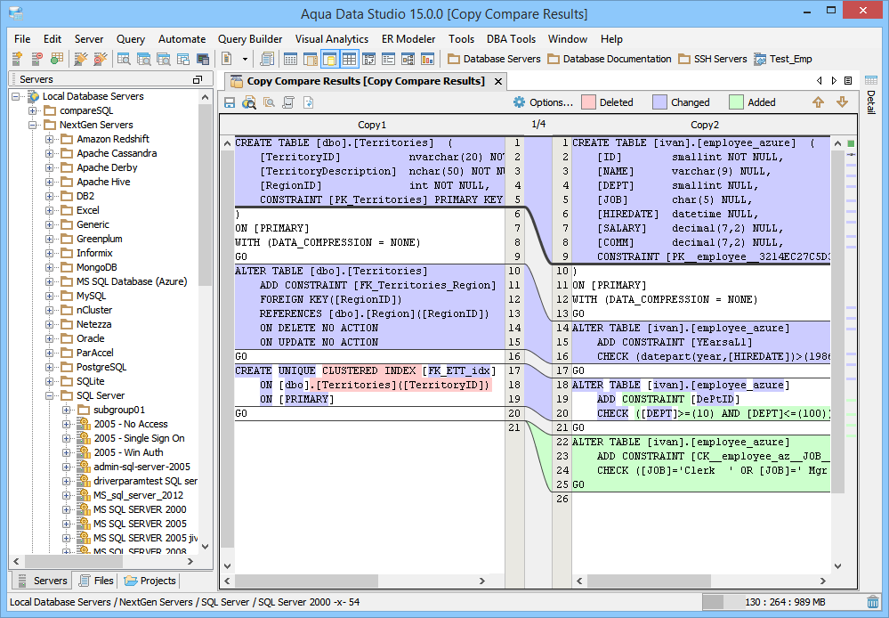Open the new document dropdown arrow

click(245, 59)
